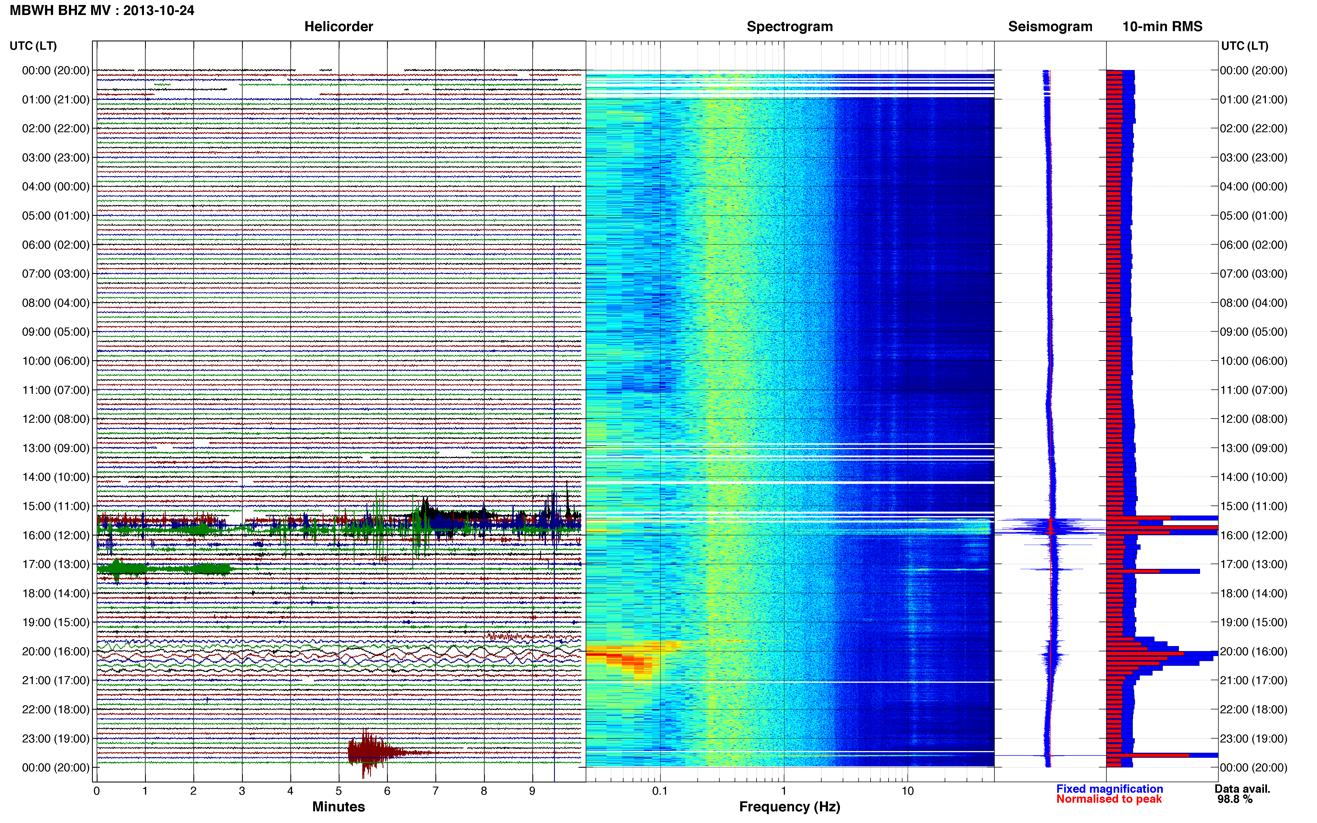Click the right 19:00 (15:00) time label
The width and height of the screenshot is (1317, 823).
point(1253,622)
